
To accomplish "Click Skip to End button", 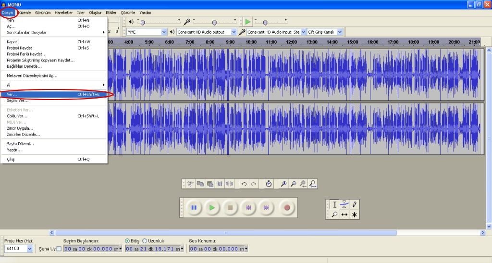I will 266,207.
